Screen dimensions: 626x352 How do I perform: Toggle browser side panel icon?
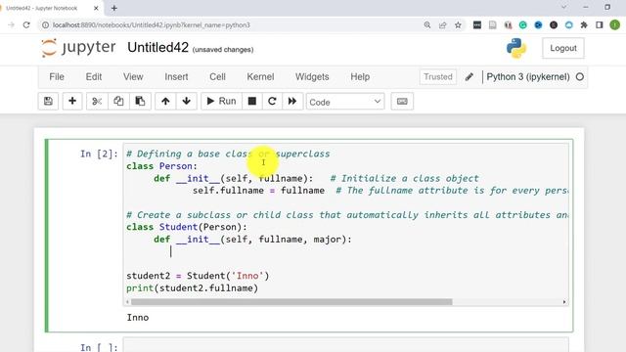tap(600, 24)
